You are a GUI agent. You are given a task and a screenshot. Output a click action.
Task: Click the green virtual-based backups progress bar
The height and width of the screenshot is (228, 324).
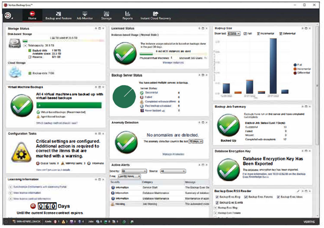pos(69,105)
